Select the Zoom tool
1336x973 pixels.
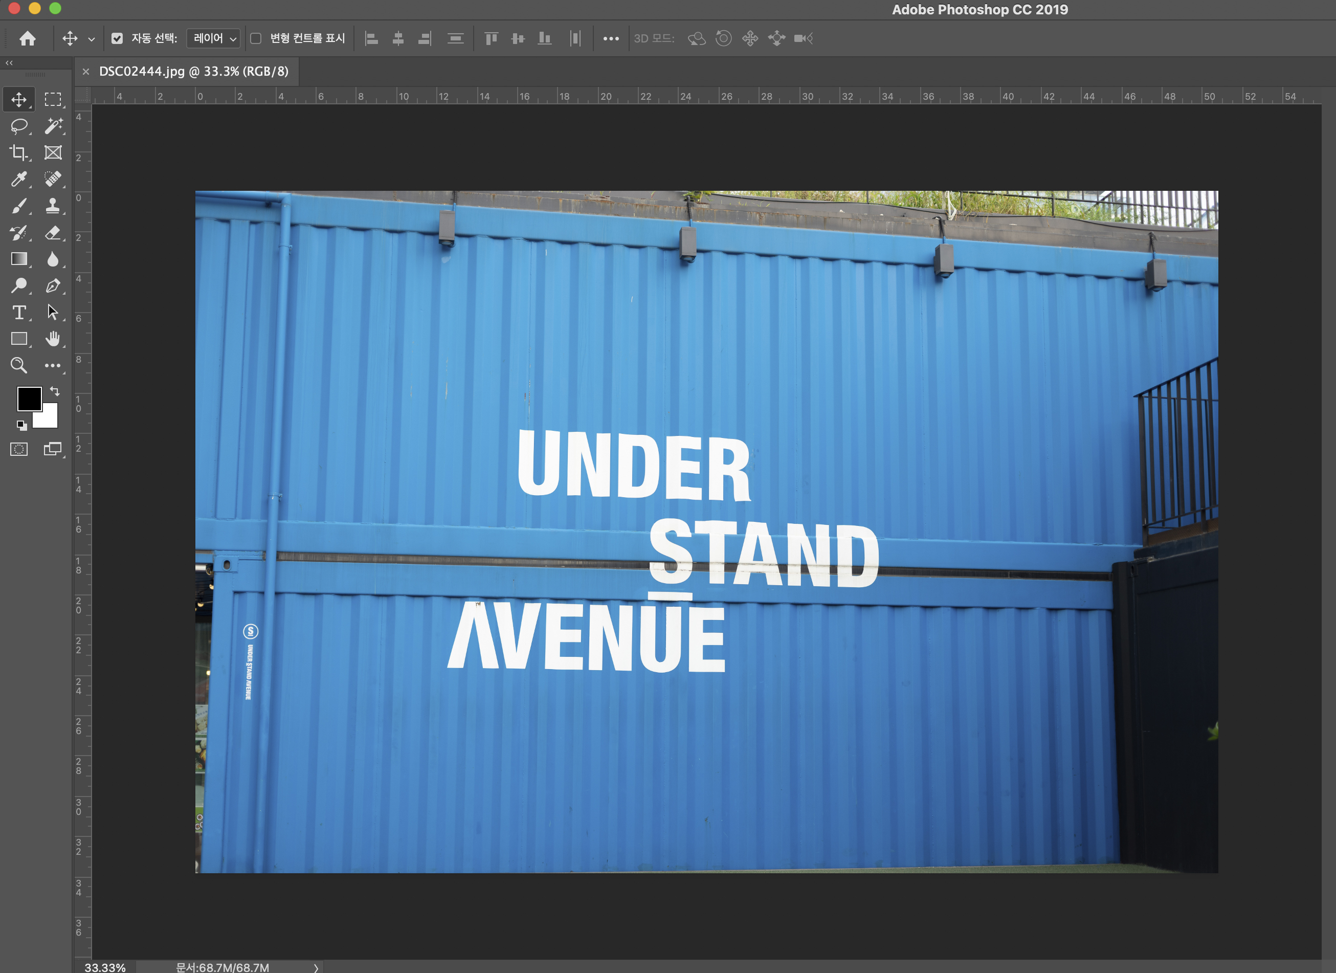click(19, 365)
